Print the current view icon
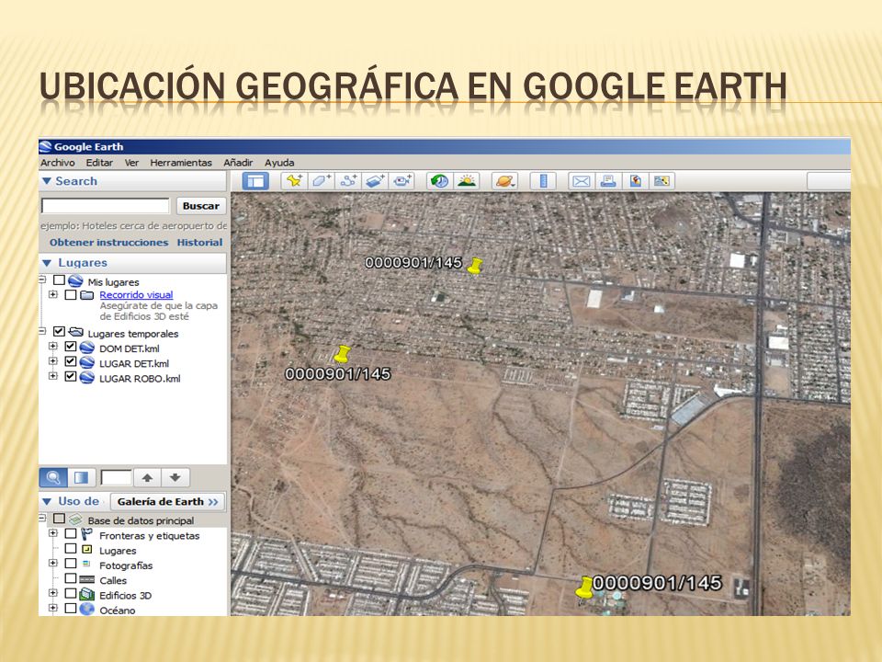The width and height of the screenshot is (882, 662). [x=608, y=181]
